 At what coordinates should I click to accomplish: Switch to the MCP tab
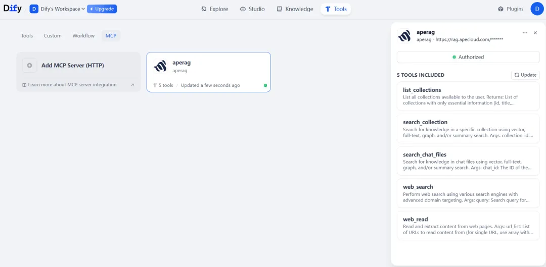[x=111, y=36]
